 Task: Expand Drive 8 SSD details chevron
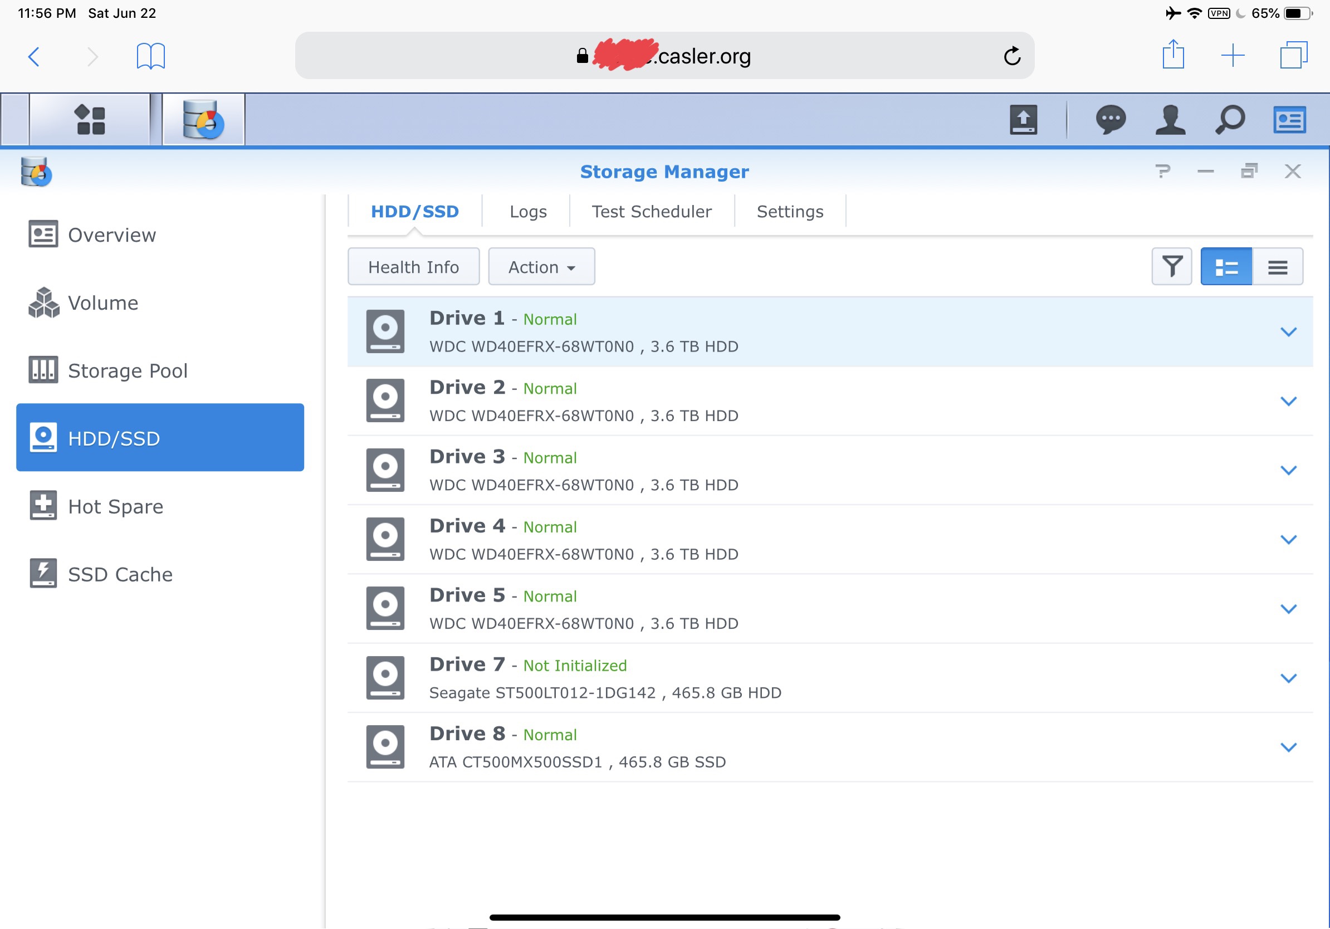(x=1288, y=747)
